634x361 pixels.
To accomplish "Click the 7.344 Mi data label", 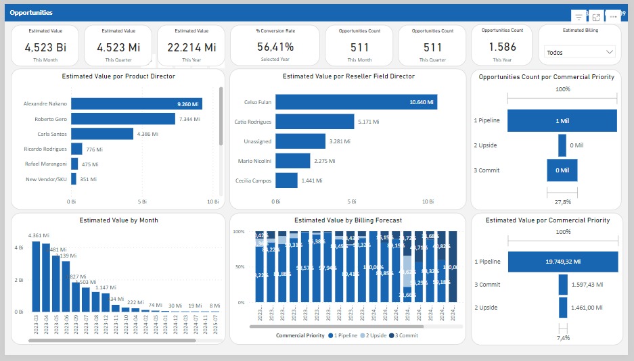I will pyautogui.click(x=189, y=119).
